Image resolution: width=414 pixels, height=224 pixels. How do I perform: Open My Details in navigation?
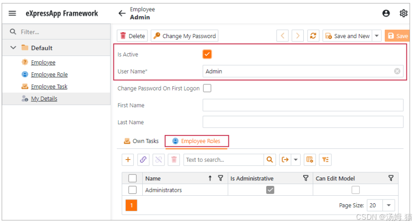coord(44,99)
